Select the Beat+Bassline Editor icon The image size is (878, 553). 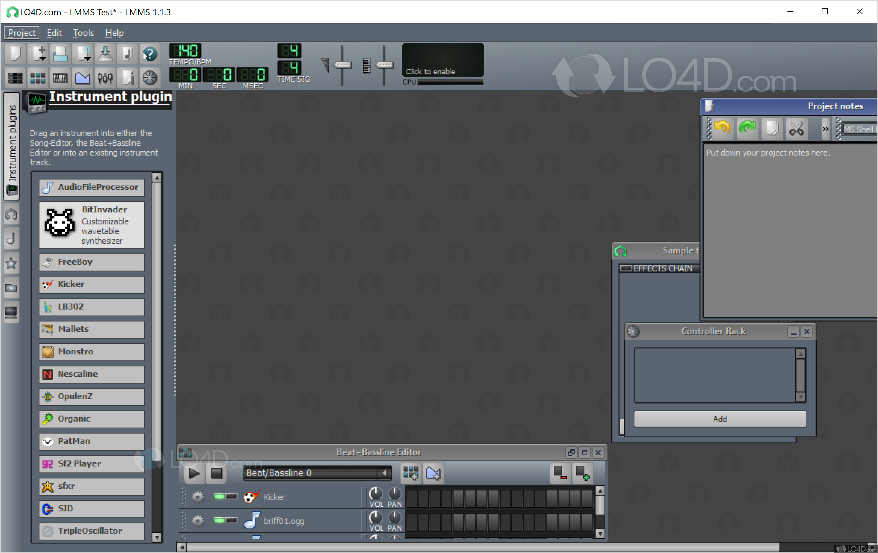[36, 77]
